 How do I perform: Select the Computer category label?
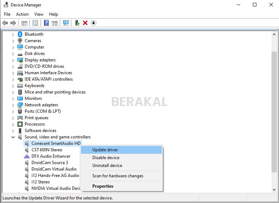pos(34,47)
